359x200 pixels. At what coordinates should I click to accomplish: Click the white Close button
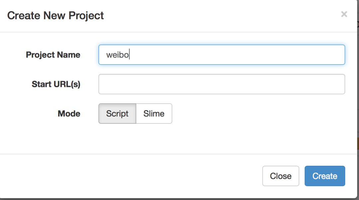281,176
